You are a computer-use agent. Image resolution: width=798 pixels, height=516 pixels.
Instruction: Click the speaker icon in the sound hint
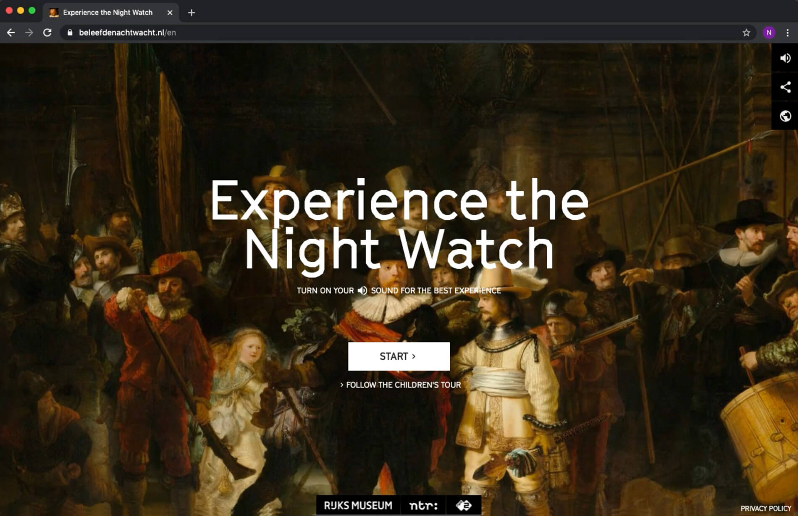pyautogui.click(x=362, y=290)
